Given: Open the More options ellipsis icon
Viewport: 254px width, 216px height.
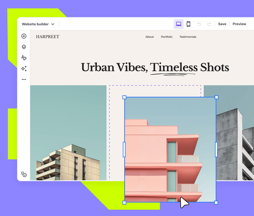Looking at the screenshot, I should click(24, 80).
